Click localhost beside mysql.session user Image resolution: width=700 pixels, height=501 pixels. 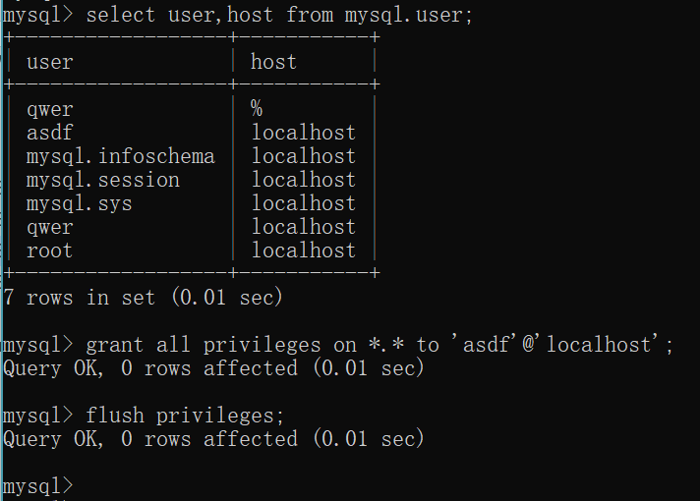(x=304, y=180)
